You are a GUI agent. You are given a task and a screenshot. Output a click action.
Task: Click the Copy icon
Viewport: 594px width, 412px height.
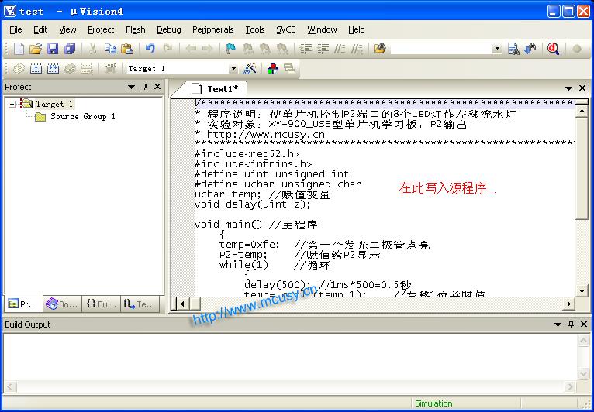point(110,49)
